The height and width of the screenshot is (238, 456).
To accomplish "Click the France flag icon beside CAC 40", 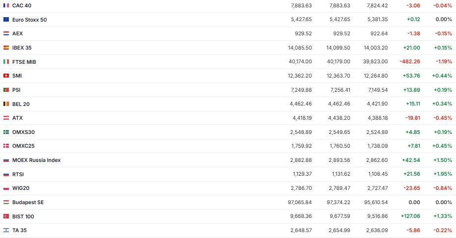I will pos(6,5).
